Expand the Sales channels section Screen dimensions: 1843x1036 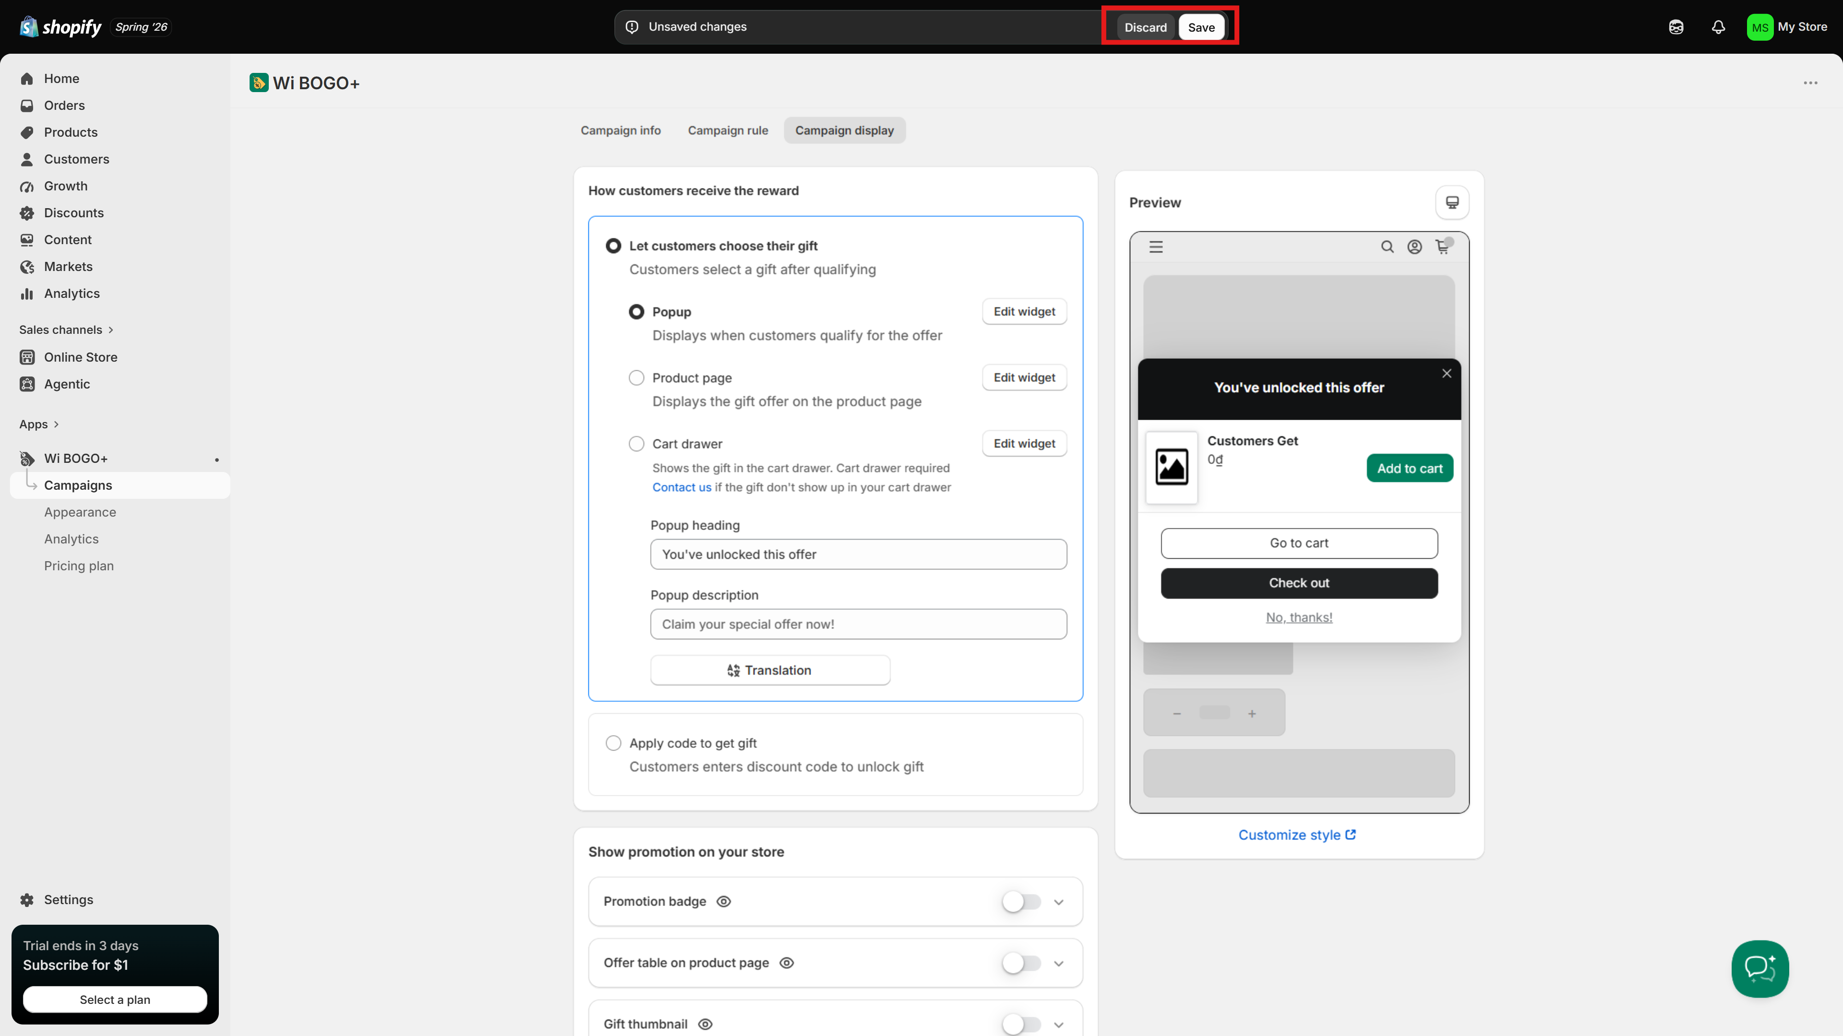tap(67, 330)
